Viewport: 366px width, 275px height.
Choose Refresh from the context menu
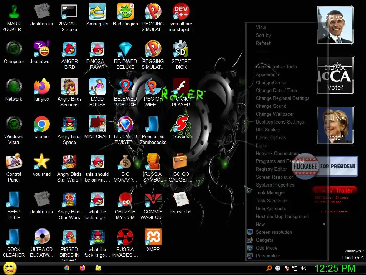(x=287, y=43)
